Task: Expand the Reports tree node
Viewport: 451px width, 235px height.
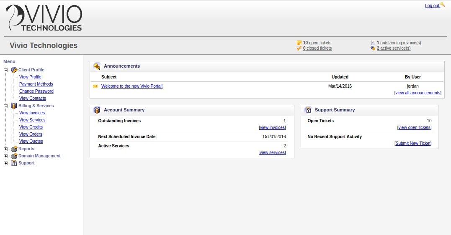Action: click(5, 149)
